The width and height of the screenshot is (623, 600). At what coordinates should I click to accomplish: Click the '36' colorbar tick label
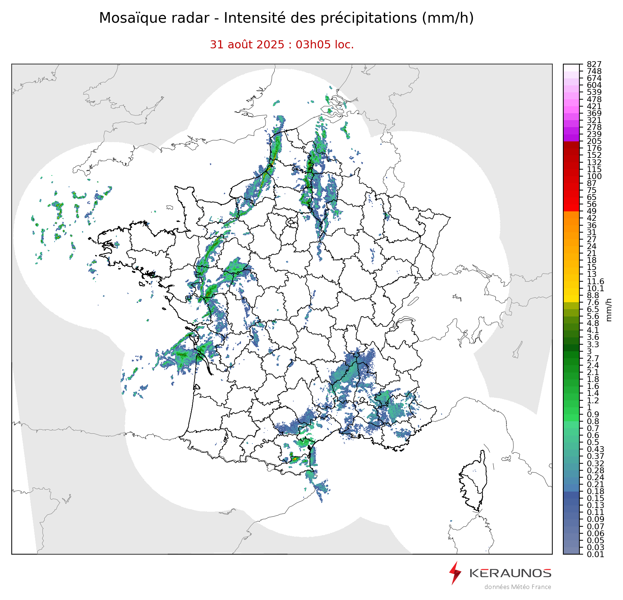click(x=592, y=225)
